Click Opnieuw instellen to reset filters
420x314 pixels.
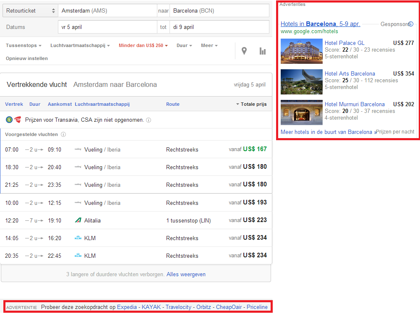[27, 58]
